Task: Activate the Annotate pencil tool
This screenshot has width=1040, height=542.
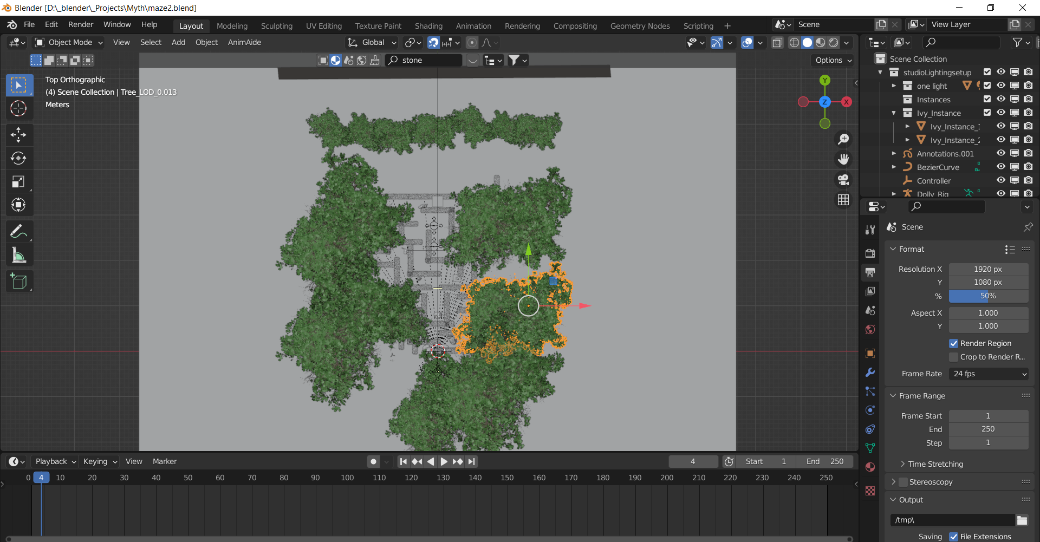Action: pyautogui.click(x=18, y=232)
